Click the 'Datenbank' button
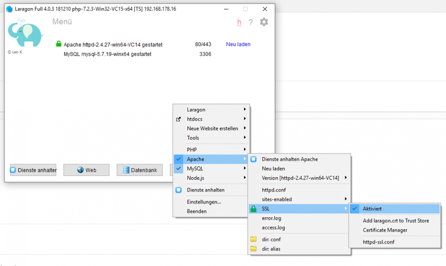Viewport: 446px width, 266px height. [x=140, y=170]
